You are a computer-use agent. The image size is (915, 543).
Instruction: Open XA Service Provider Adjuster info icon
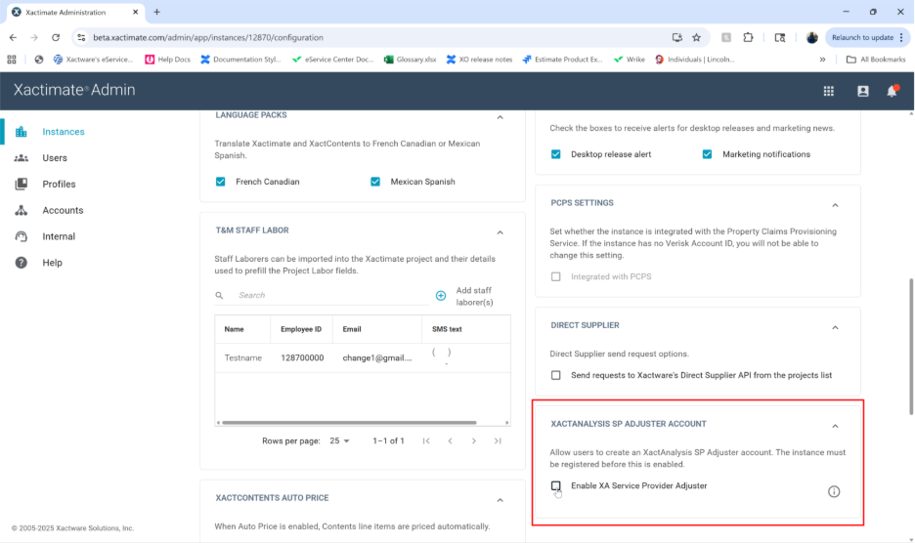pos(834,491)
